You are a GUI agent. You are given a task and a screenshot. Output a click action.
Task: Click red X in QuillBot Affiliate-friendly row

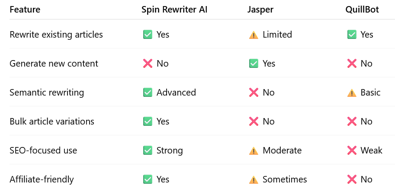point(351,179)
